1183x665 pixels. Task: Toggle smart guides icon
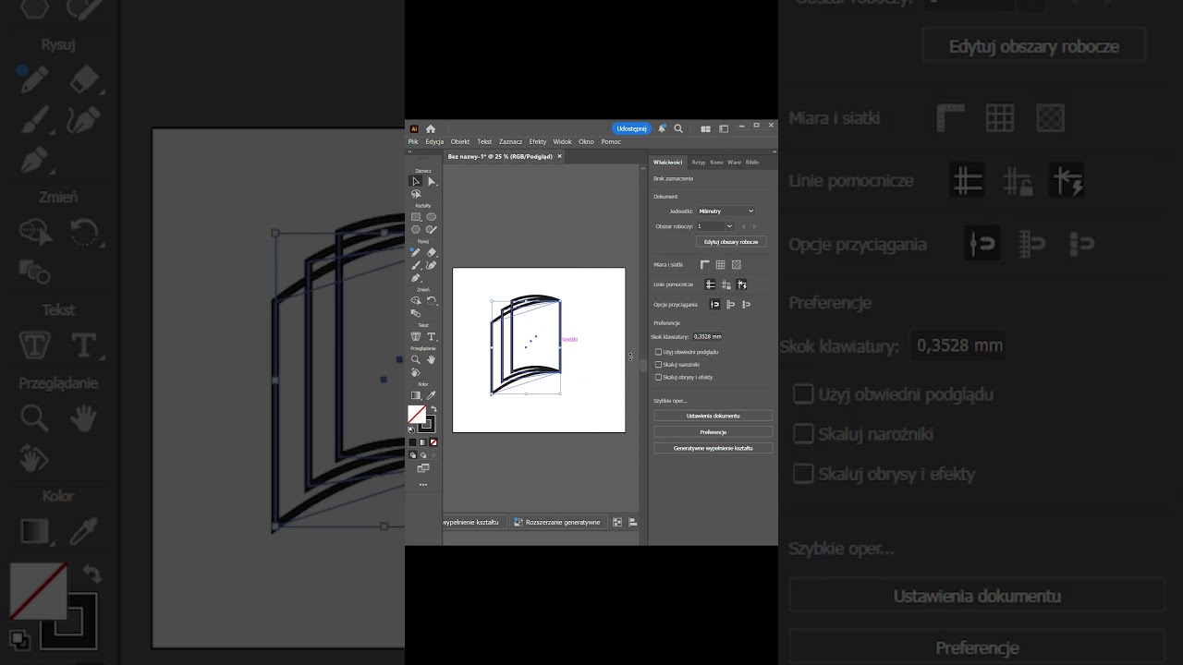click(741, 284)
